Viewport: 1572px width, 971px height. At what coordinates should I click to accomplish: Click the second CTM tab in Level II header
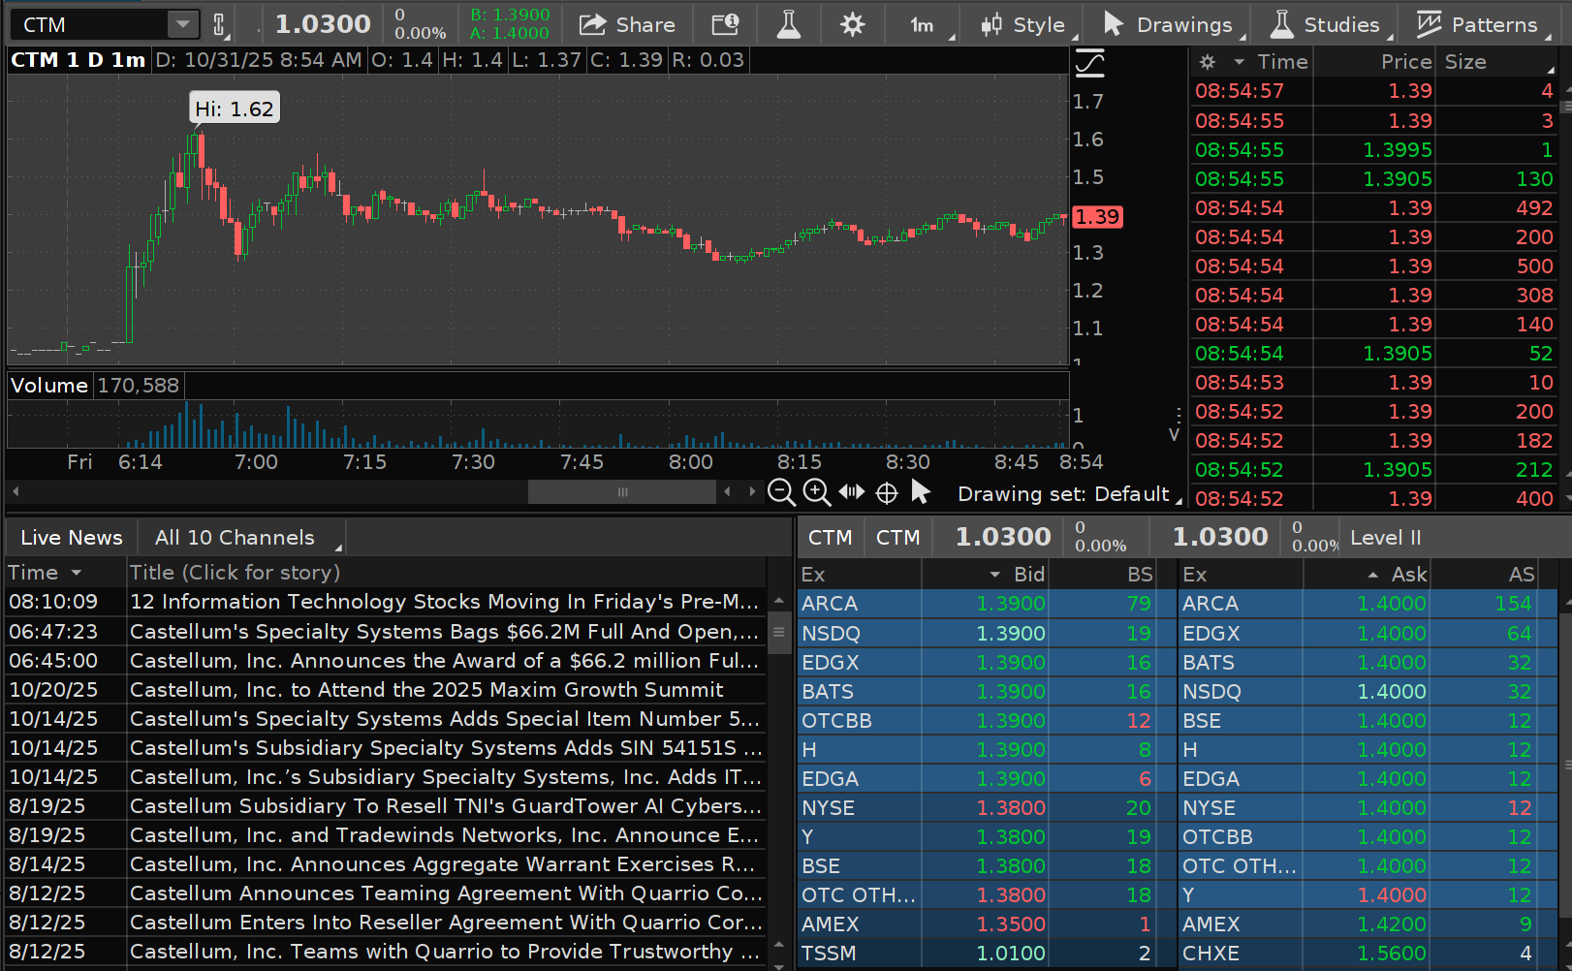click(898, 538)
